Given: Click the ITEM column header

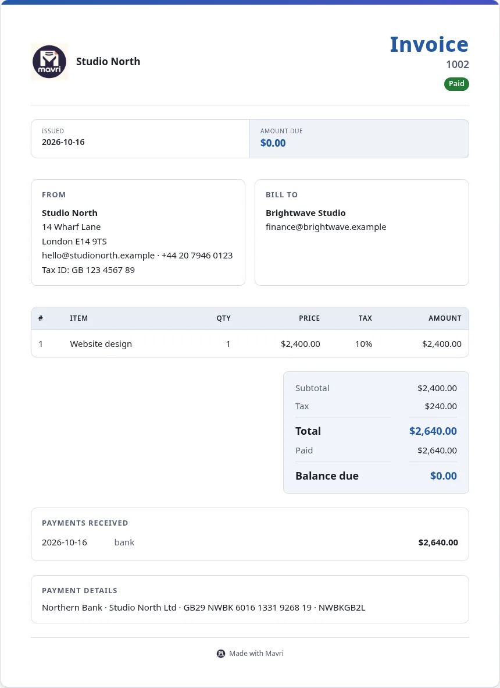Looking at the screenshot, I should pyautogui.click(x=79, y=318).
